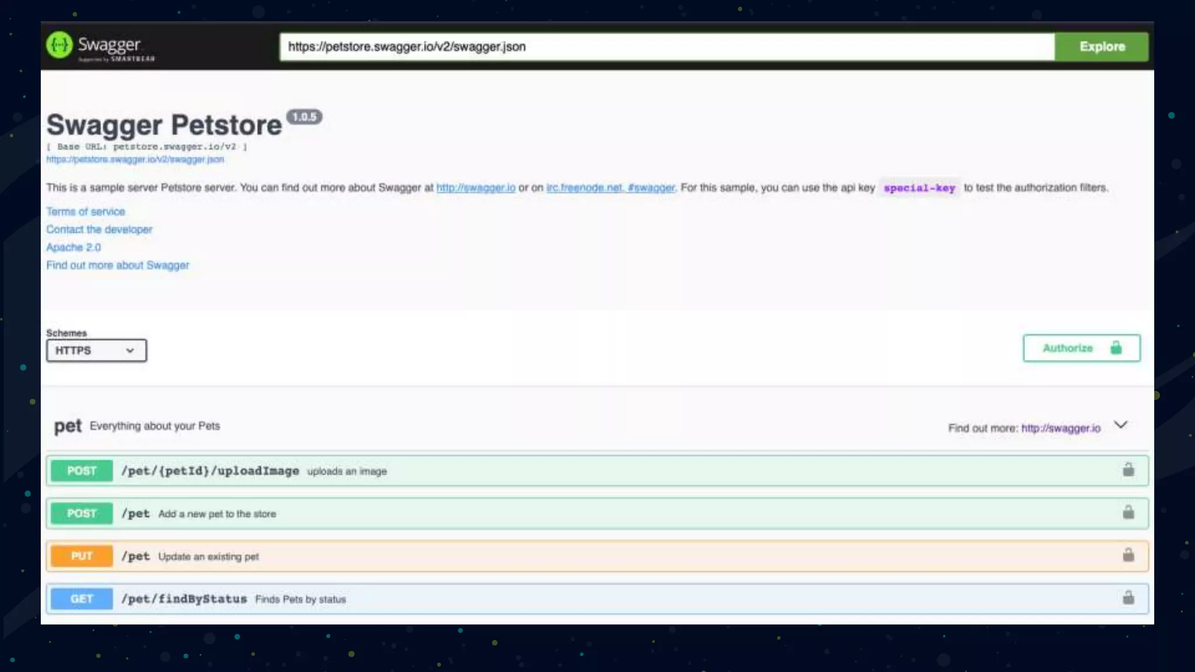
Task: Open http://swagger.io link in description
Action: pos(476,188)
